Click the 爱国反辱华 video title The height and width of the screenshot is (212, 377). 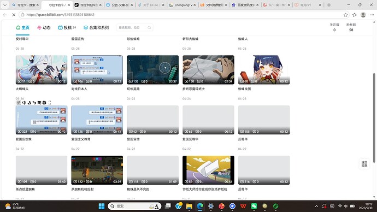190,139
